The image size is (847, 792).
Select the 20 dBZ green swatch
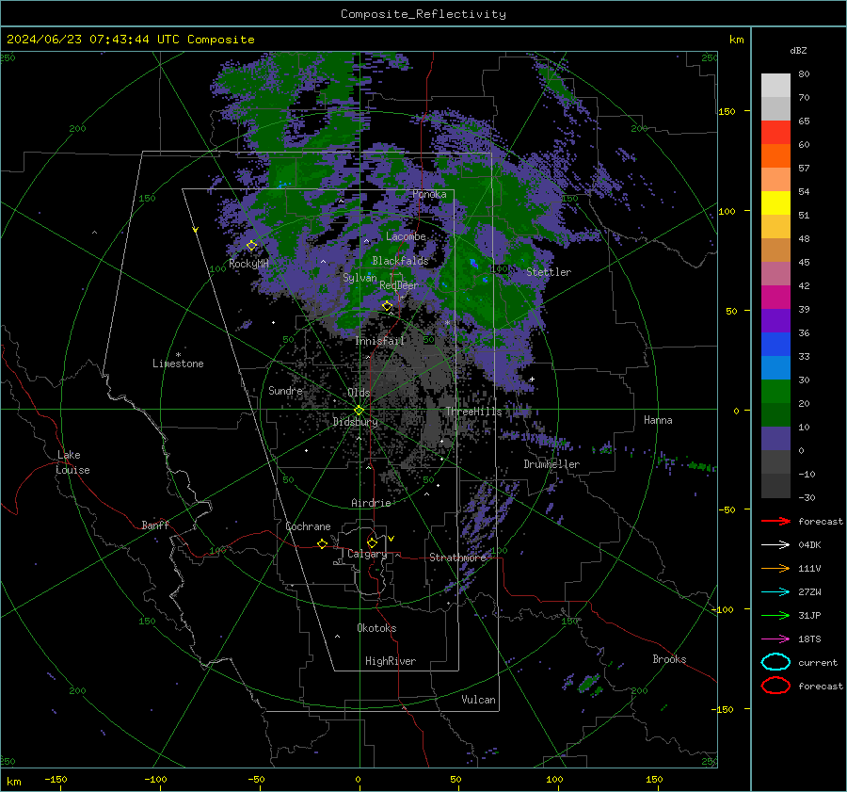pyautogui.click(x=775, y=414)
